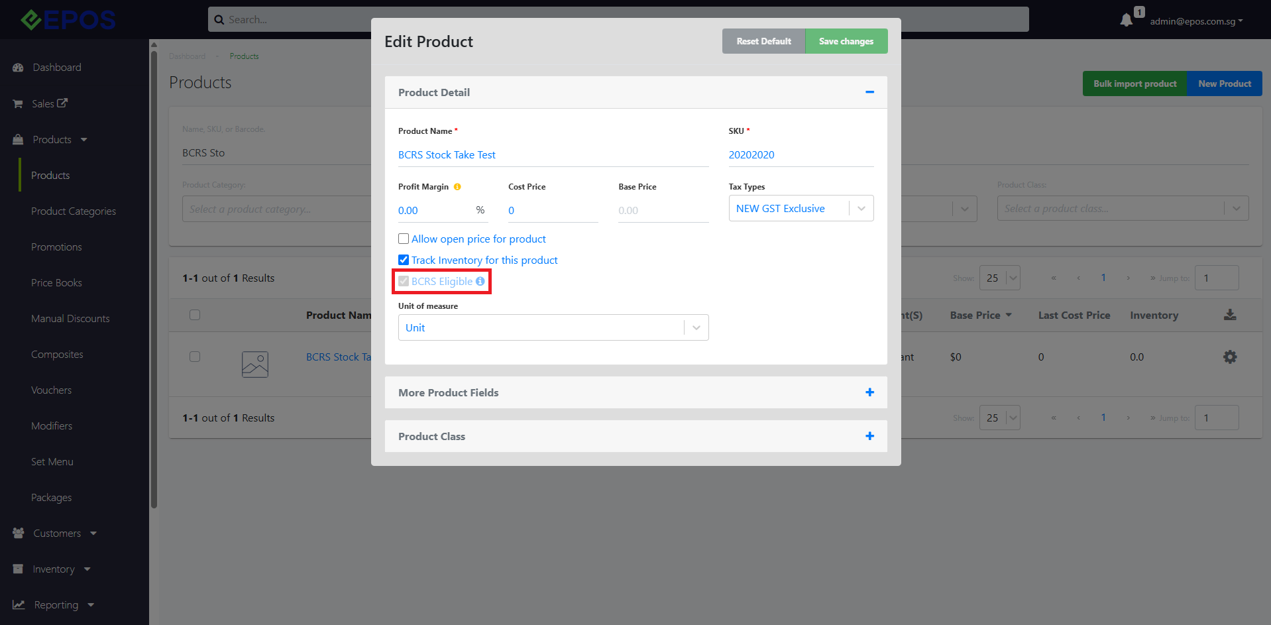Open the upper Show 25 page size dropdown
The width and height of the screenshot is (1271, 625).
[x=1000, y=278]
